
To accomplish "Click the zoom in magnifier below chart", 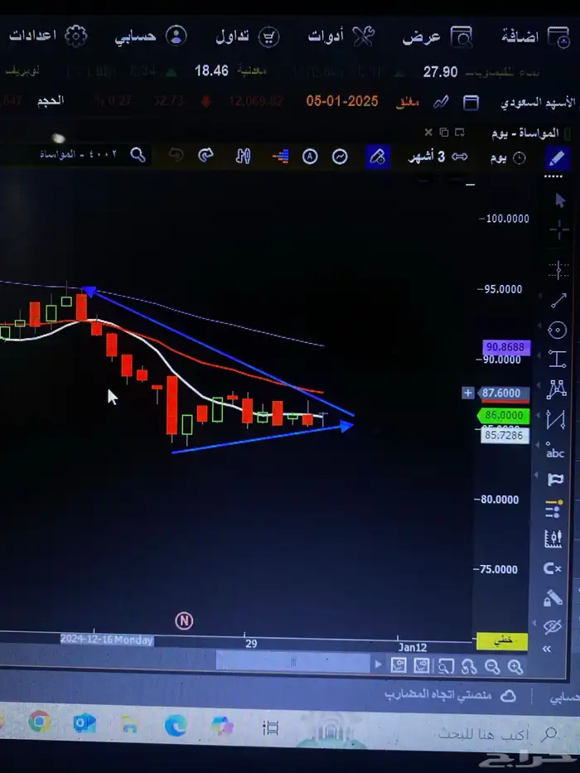I will click(x=515, y=666).
